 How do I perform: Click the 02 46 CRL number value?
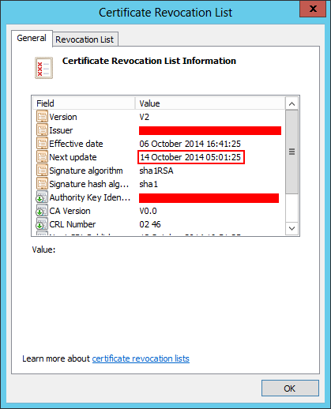coord(150,224)
